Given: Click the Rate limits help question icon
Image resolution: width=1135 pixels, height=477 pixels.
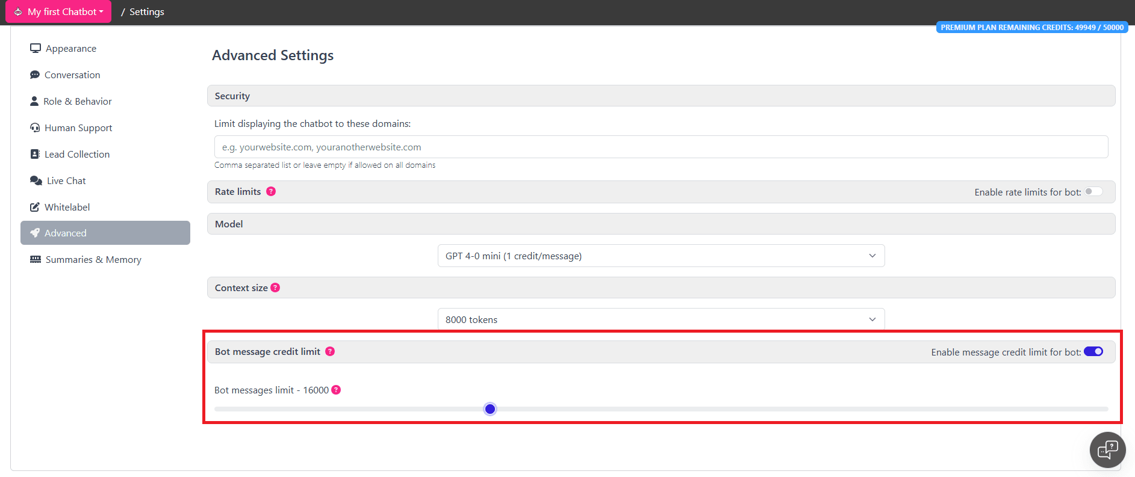Looking at the screenshot, I should click(x=271, y=191).
